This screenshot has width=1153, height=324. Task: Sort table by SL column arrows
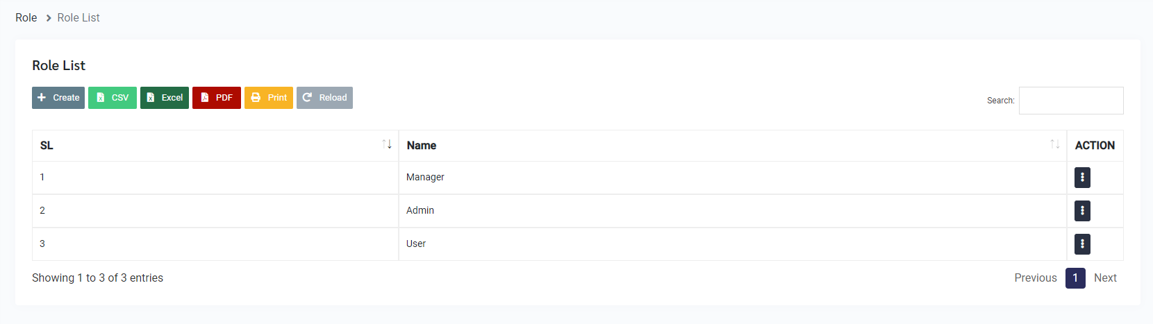pyautogui.click(x=387, y=144)
